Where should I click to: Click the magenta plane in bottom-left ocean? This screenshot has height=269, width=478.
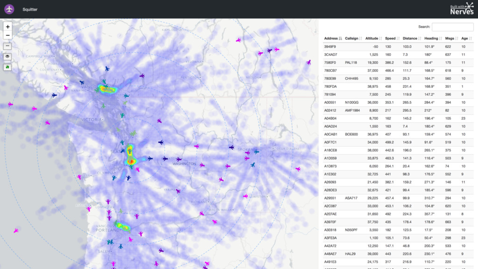click(x=16, y=231)
